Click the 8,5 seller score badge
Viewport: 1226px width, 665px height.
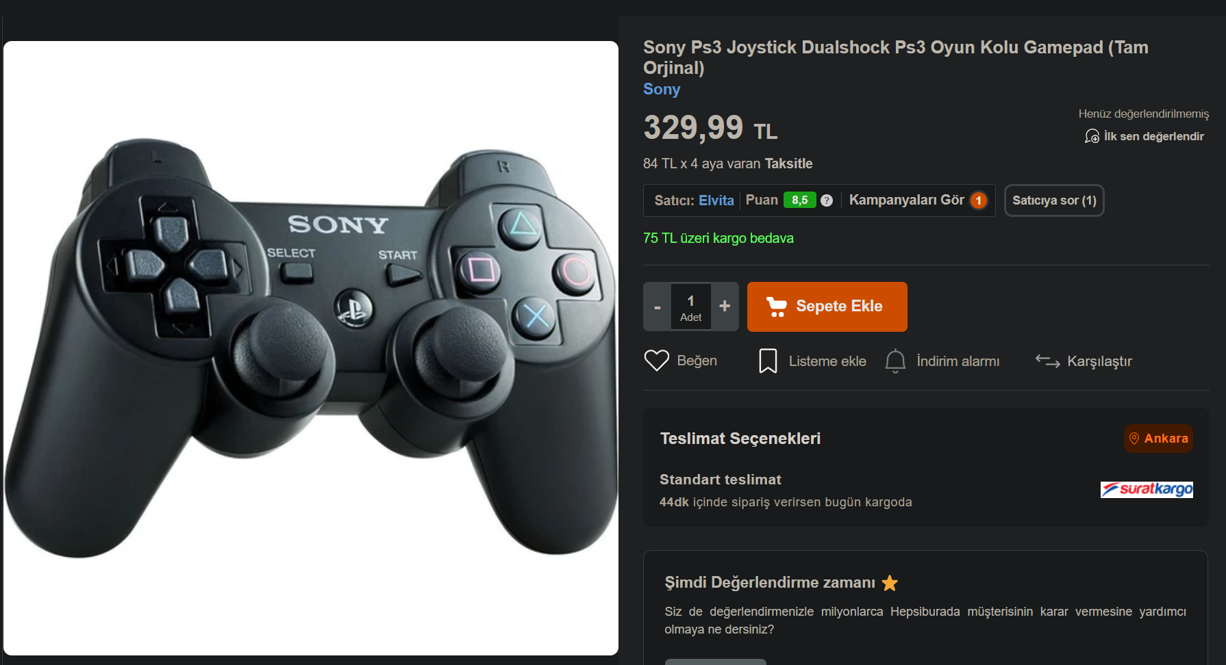coord(800,200)
